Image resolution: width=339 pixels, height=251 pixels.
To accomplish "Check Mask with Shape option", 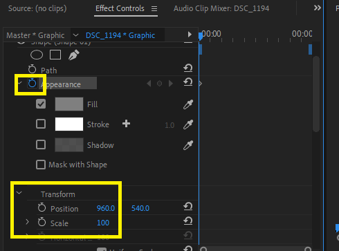I will 41,165.
